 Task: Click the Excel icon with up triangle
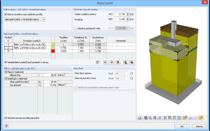pos(125,62)
